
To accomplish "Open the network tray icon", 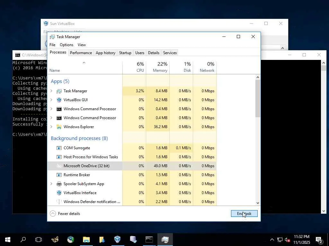I will [x=280, y=240].
